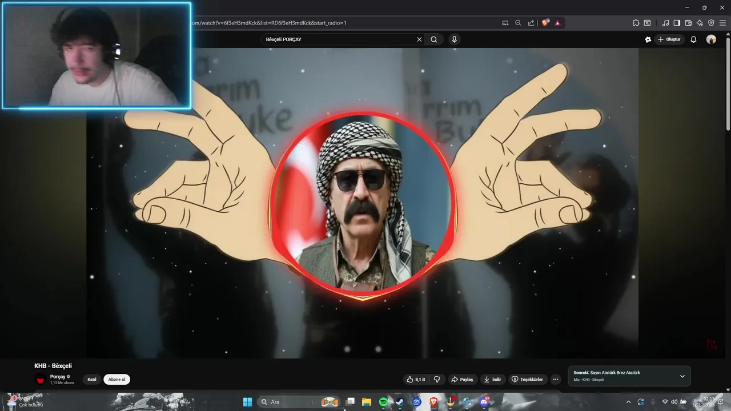This screenshot has height=411, width=731.
Task: Open Wi-Fi network tray icon
Action: 665,402
